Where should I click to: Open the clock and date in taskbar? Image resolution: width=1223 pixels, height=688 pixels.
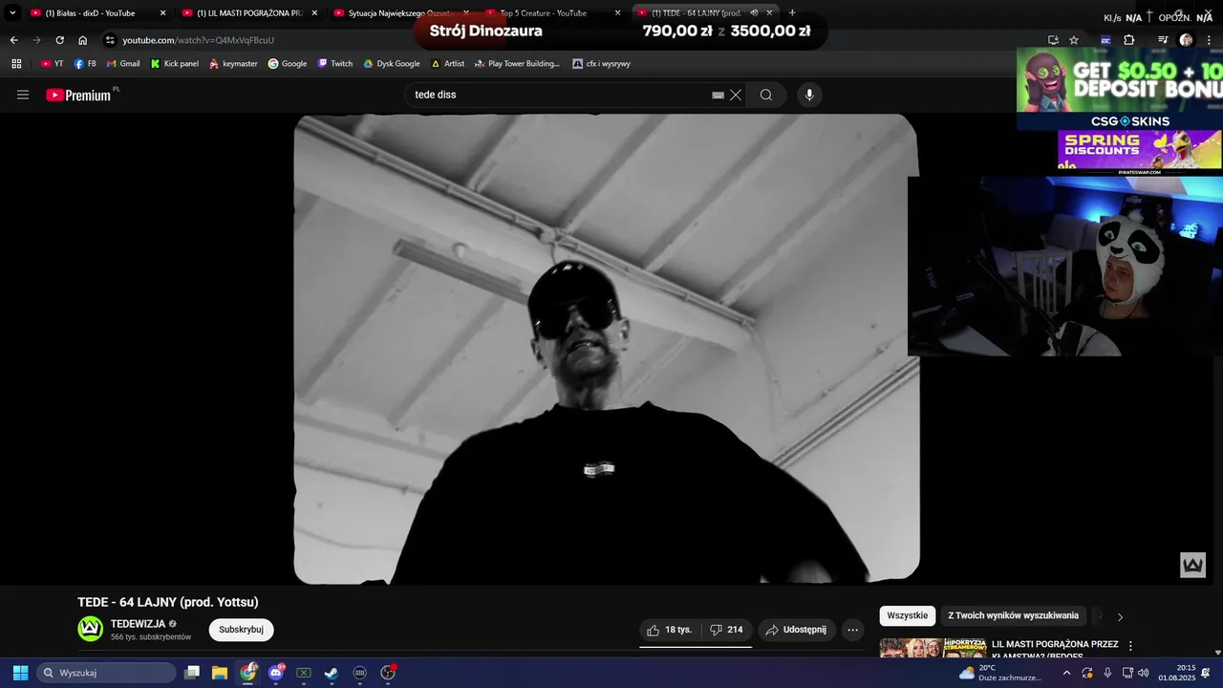1176,673
